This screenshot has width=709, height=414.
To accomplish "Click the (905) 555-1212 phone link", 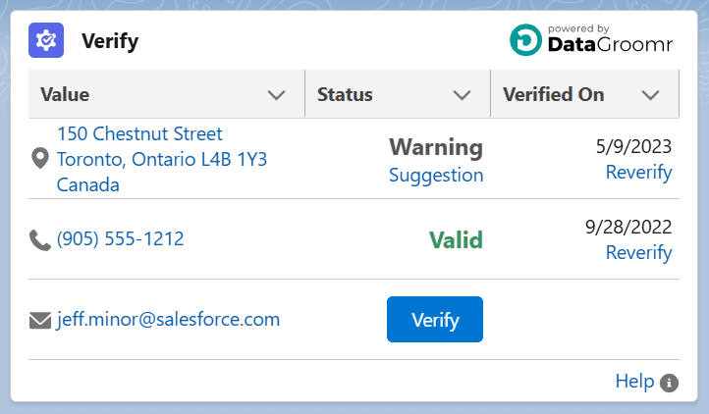I will pos(120,238).
